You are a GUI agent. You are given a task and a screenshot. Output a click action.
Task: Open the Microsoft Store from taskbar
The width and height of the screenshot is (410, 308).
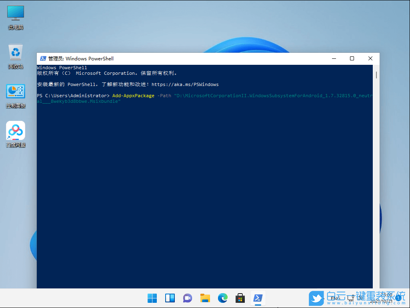point(240,298)
